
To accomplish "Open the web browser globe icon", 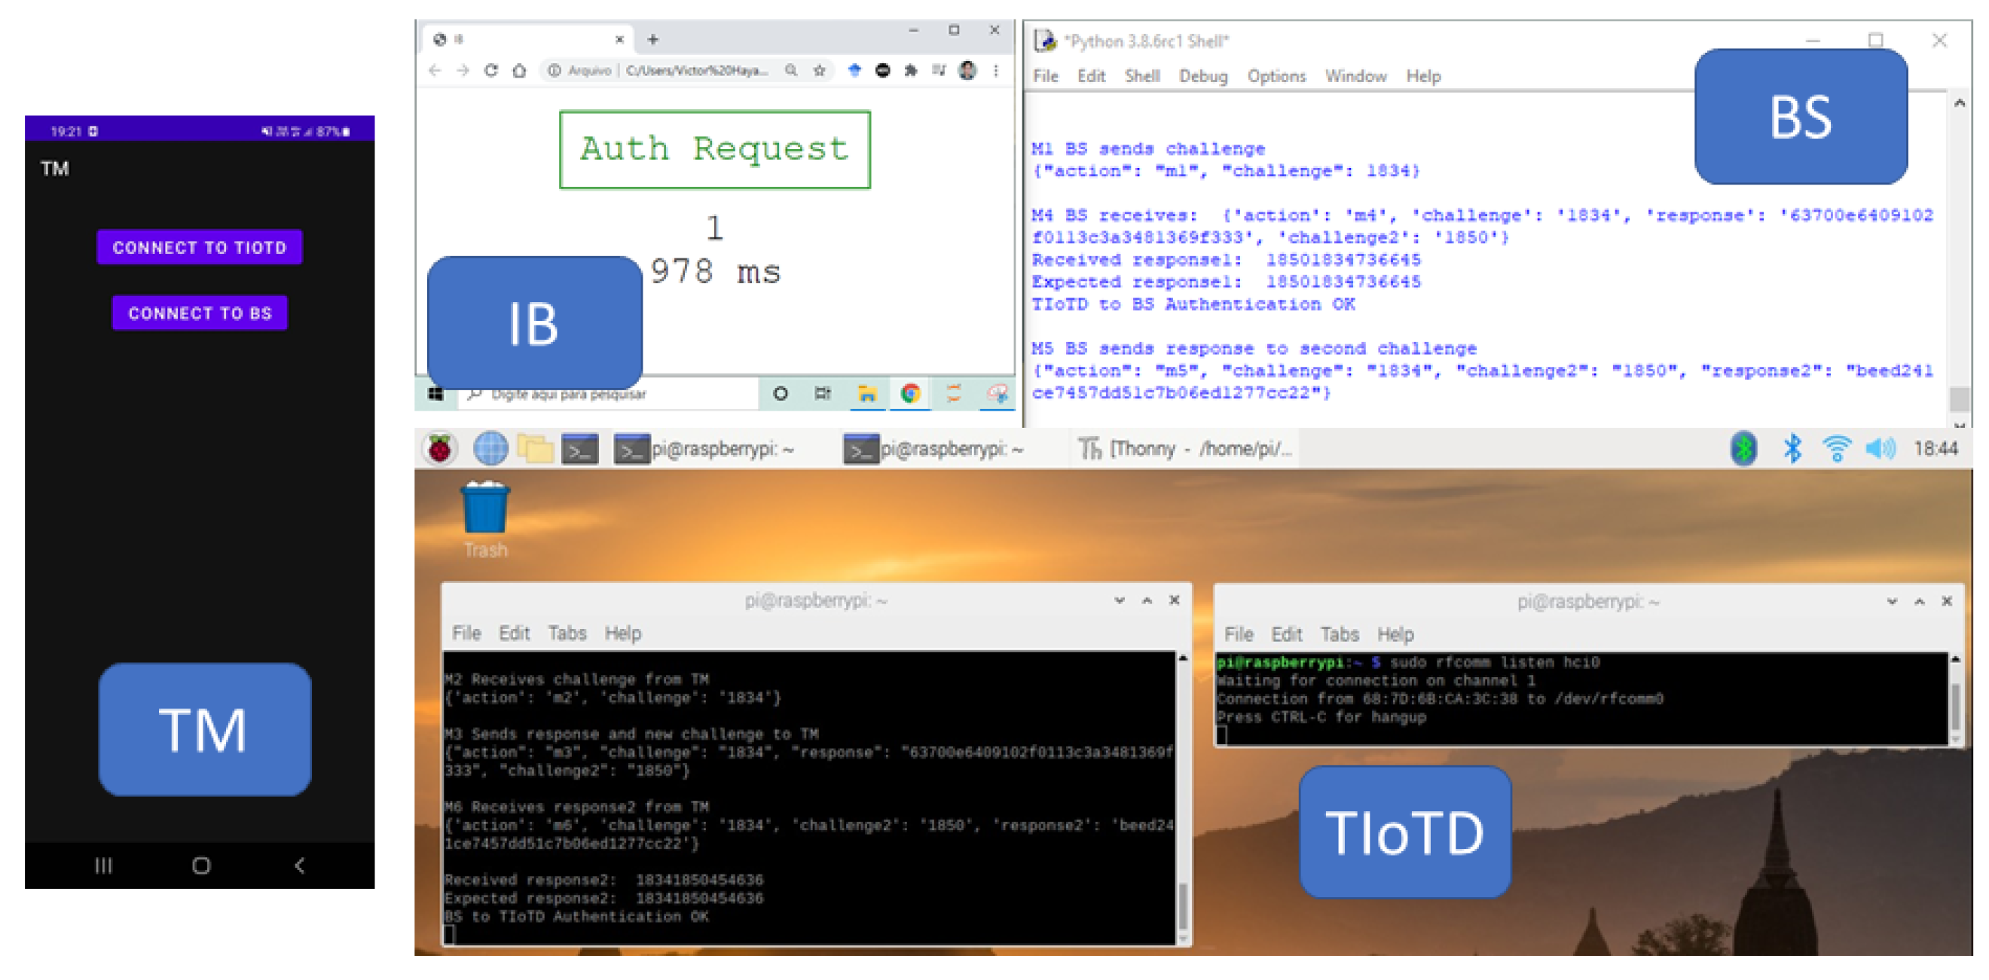I will click(490, 449).
